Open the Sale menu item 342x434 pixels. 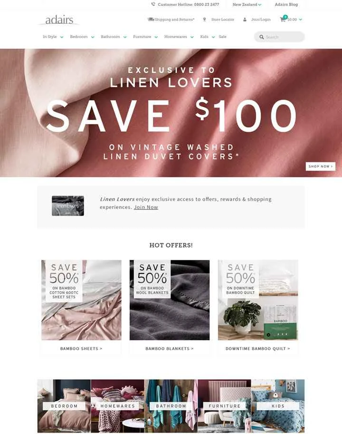click(x=222, y=37)
